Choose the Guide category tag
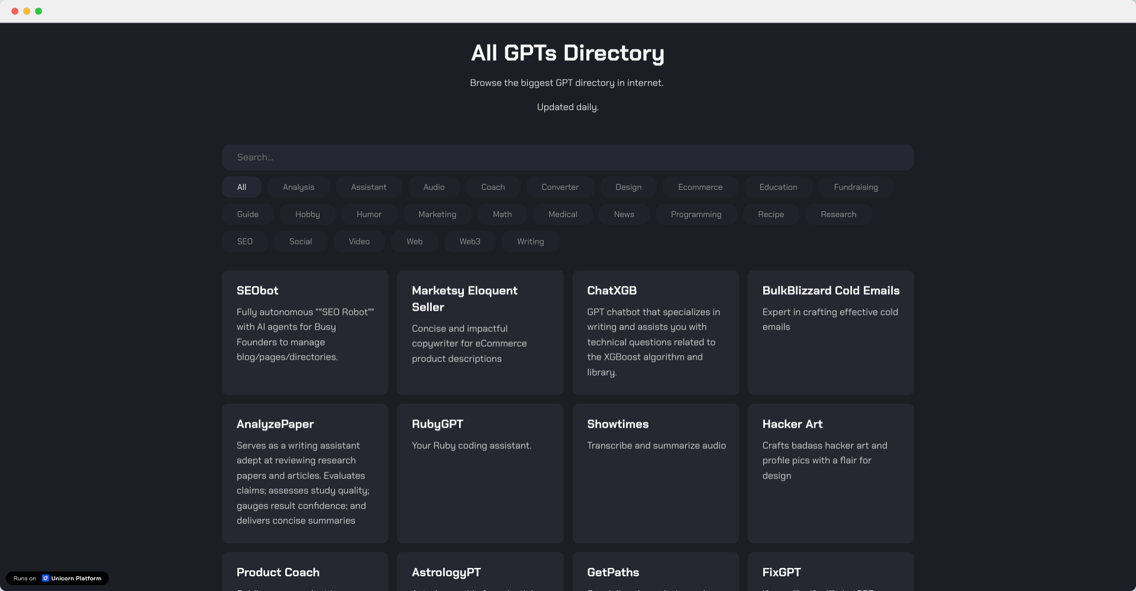Viewport: 1136px width, 591px height. pos(248,214)
